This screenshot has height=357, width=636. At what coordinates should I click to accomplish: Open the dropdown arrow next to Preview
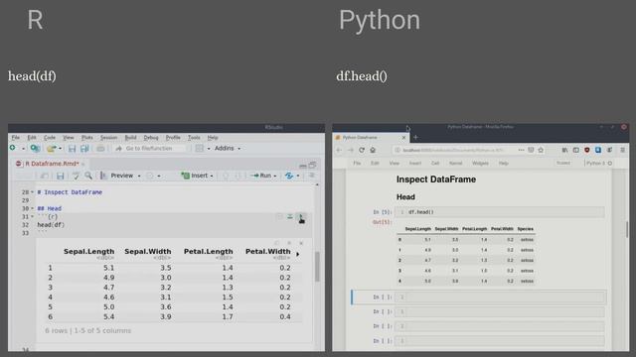pyautogui.click(x=139, y=177)
